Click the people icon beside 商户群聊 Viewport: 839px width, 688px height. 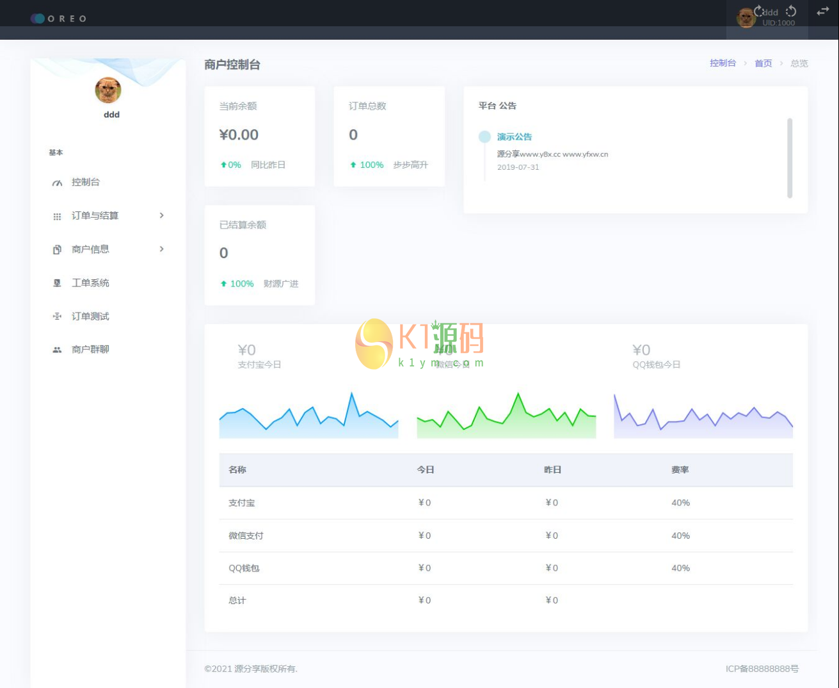pos(57,350)
